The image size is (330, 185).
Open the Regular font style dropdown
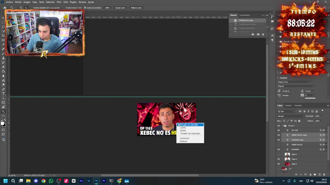point(314,86)
